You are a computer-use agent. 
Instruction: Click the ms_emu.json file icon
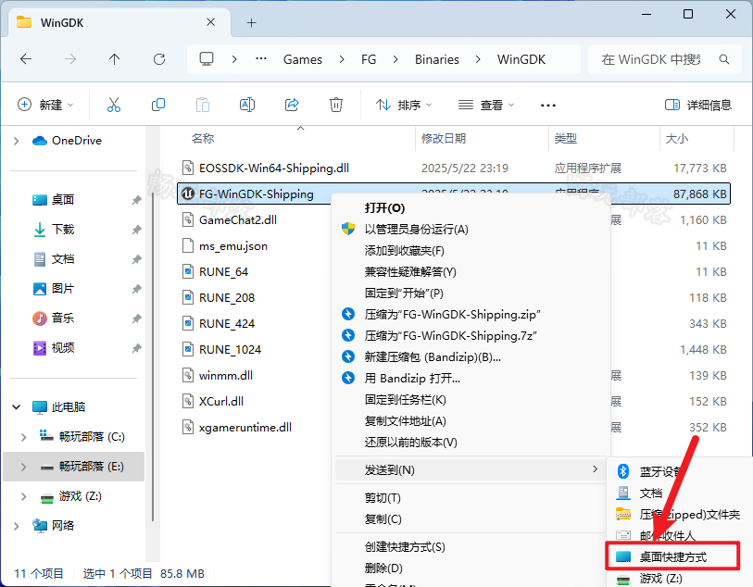pyautogui.click(x=188, y=245)
